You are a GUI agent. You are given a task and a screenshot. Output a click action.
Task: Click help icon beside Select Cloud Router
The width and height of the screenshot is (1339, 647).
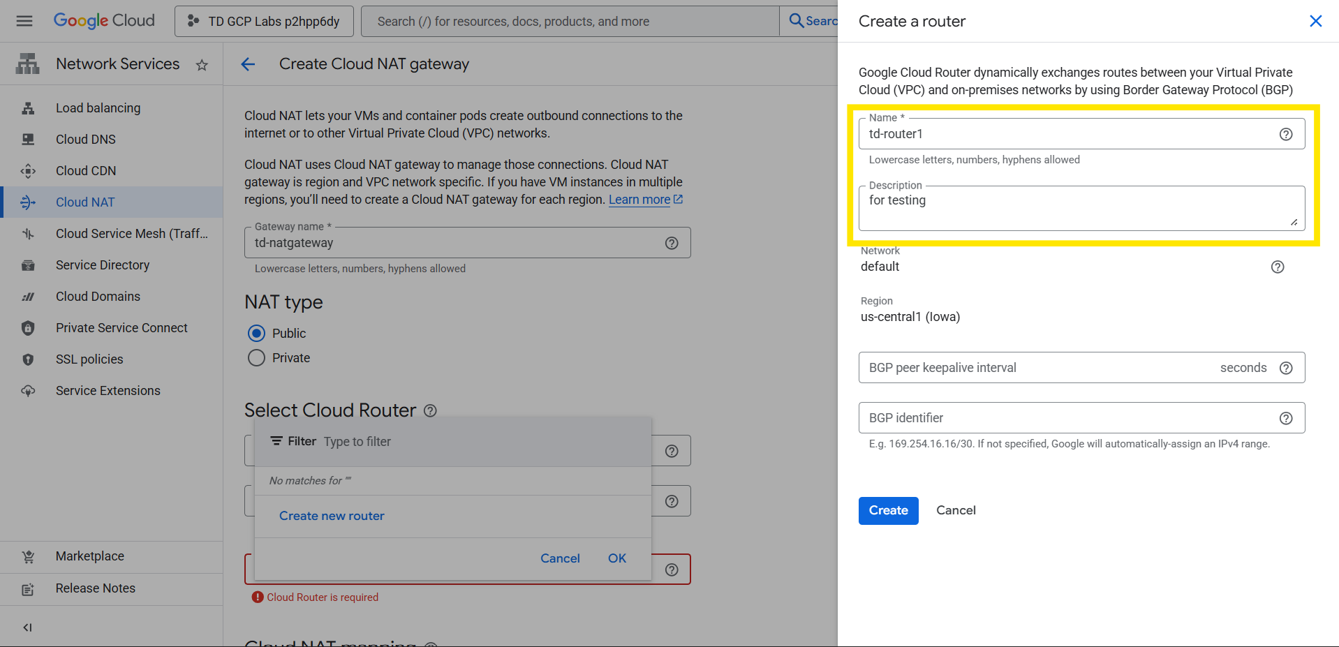click(x=430, y=410)
